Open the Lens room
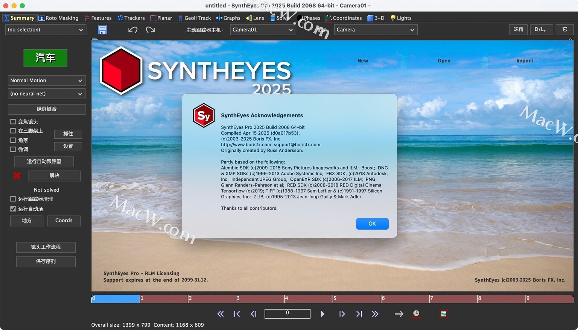This screenshot has height=330, width=578. tap(255, 18)
